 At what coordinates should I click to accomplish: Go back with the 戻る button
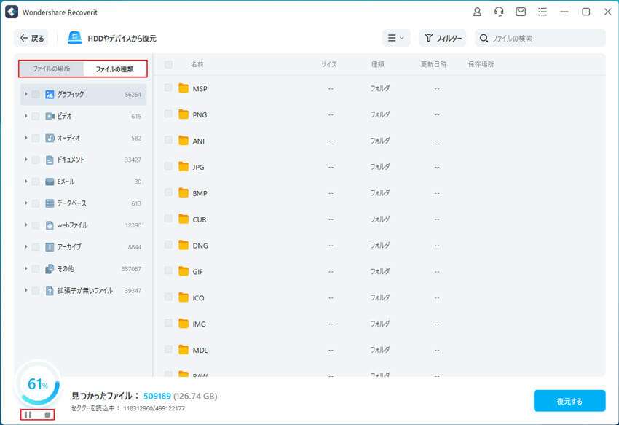31,38
